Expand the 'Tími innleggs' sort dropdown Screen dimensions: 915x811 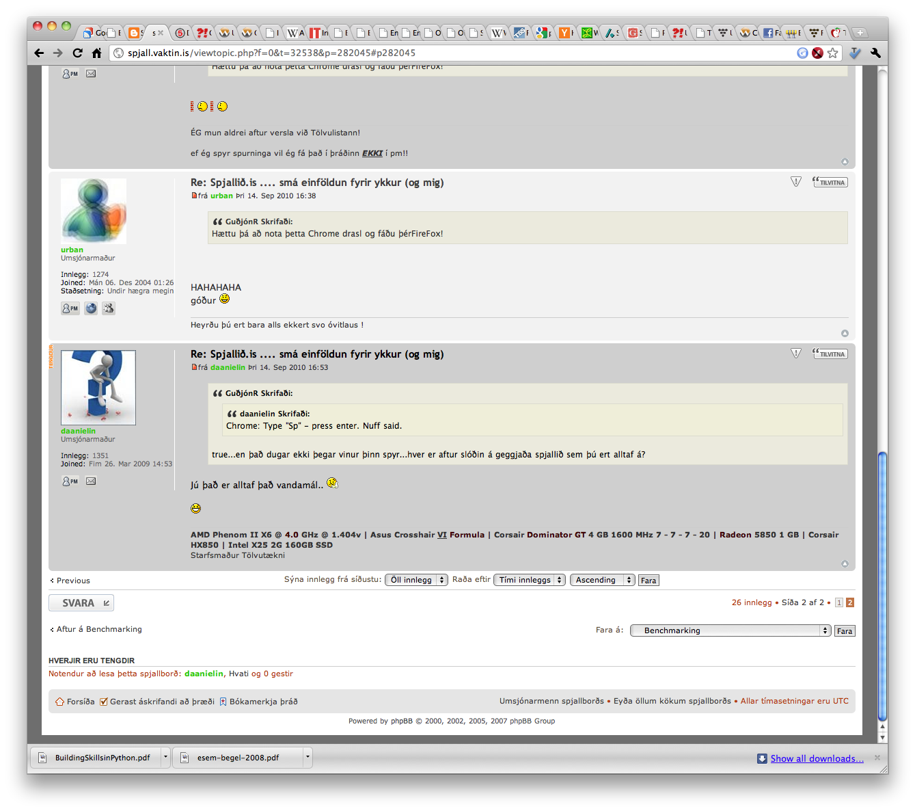pyautogui.click(x=530, y=580)
